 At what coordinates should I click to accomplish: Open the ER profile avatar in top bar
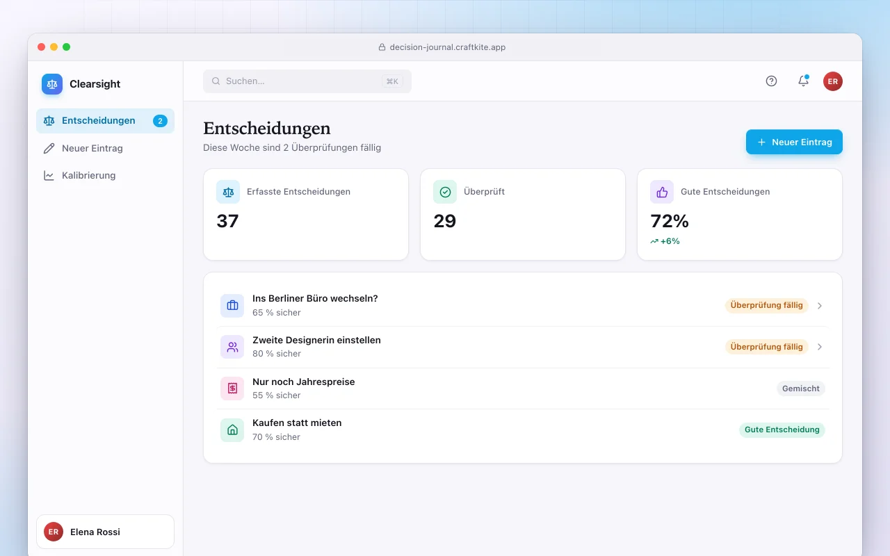point(833,81)
